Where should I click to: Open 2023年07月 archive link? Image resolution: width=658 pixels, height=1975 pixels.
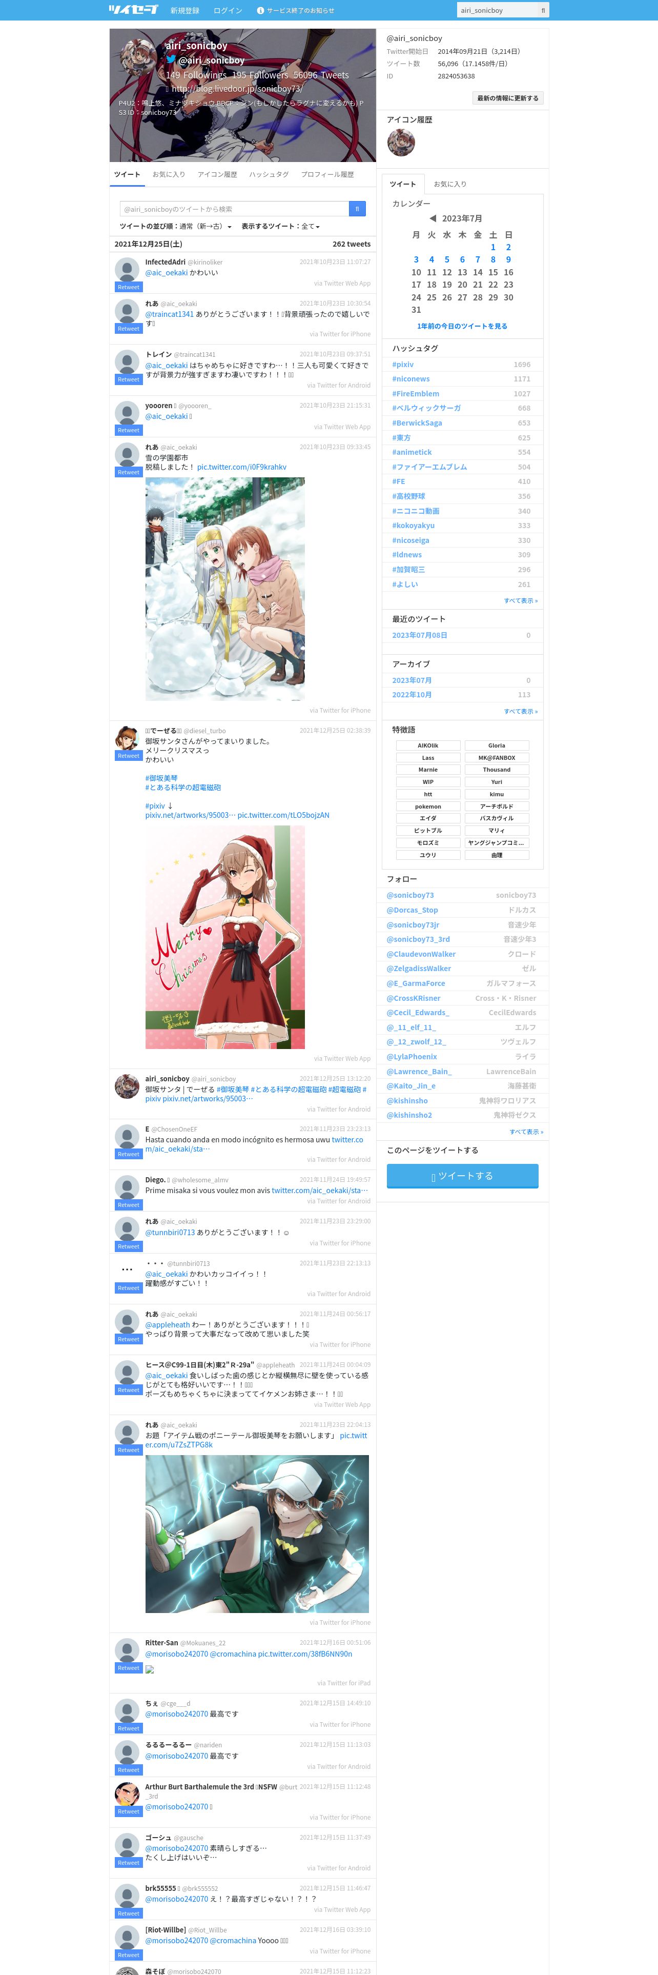pos(412,680)
